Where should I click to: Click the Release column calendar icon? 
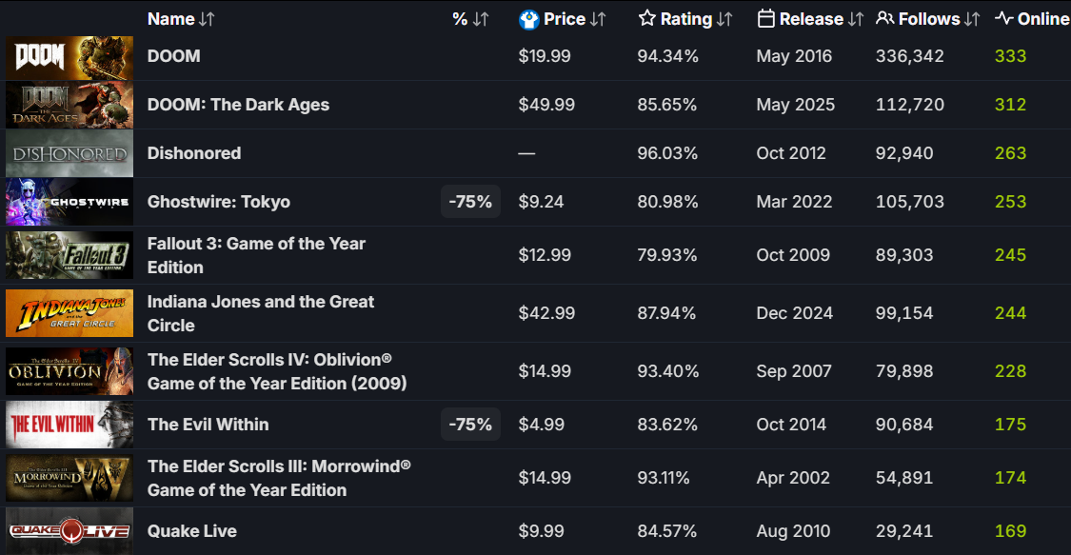766,19
